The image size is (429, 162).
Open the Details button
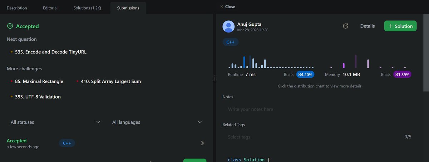coord(368,26)
